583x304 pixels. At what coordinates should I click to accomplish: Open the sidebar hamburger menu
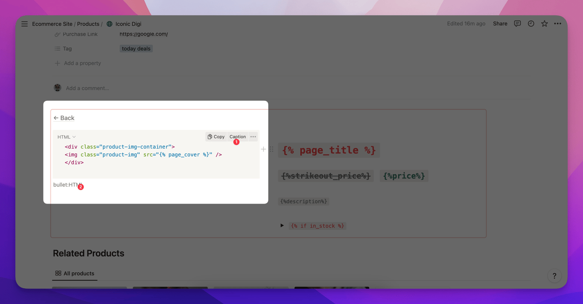coord(24,24)
